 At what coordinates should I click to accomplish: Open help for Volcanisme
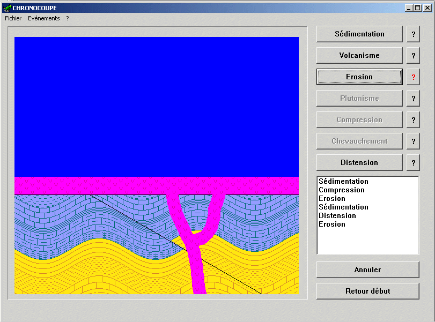413,56
